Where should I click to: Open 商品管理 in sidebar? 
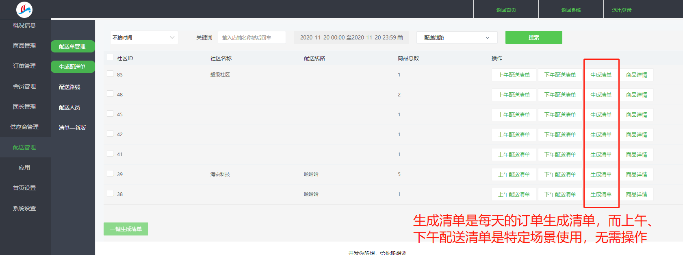coord(24,46)
